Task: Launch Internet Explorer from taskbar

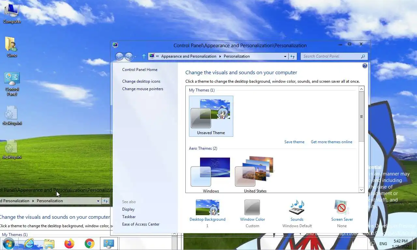Action: 29,243
